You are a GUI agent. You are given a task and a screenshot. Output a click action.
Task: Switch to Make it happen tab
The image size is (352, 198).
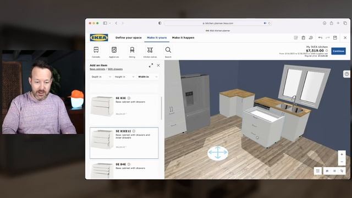coord(183,38)
